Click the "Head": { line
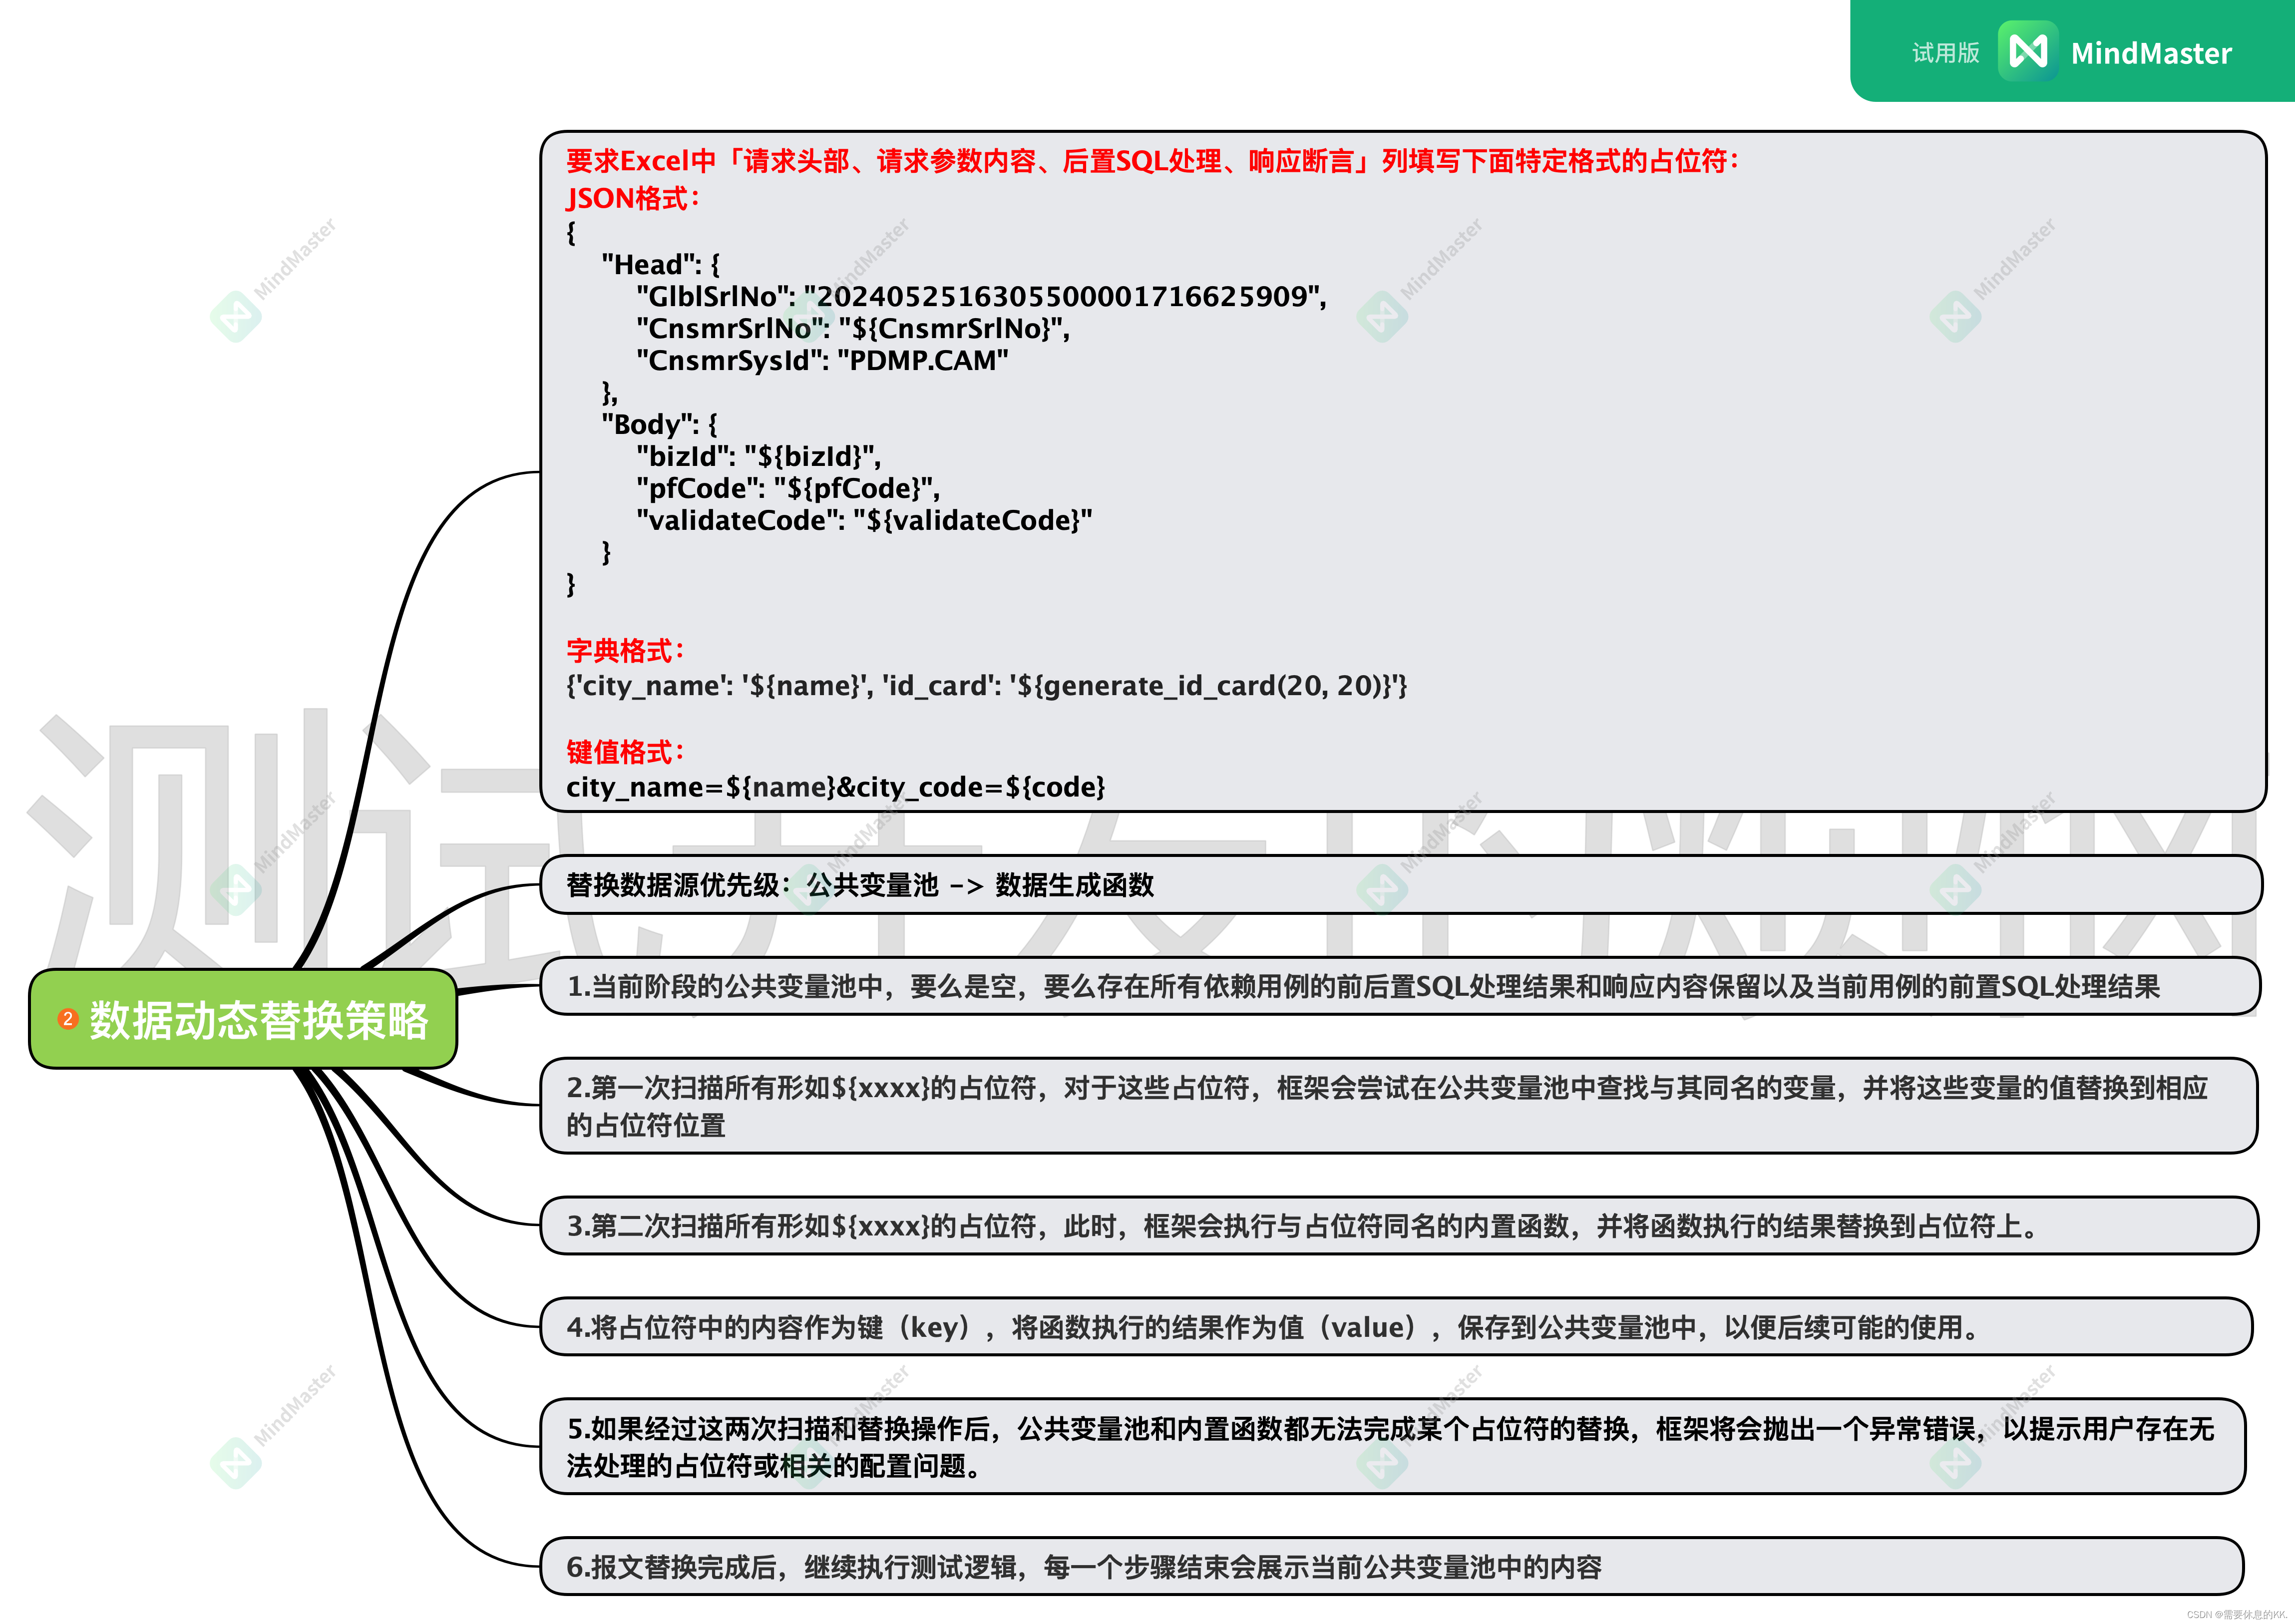2295x1624 pixels. point(660,264)
